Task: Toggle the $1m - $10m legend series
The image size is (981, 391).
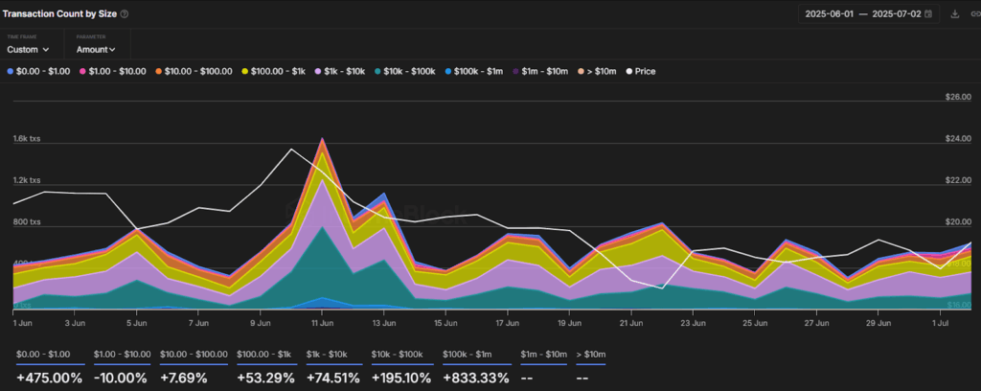Action: point(540,71)
